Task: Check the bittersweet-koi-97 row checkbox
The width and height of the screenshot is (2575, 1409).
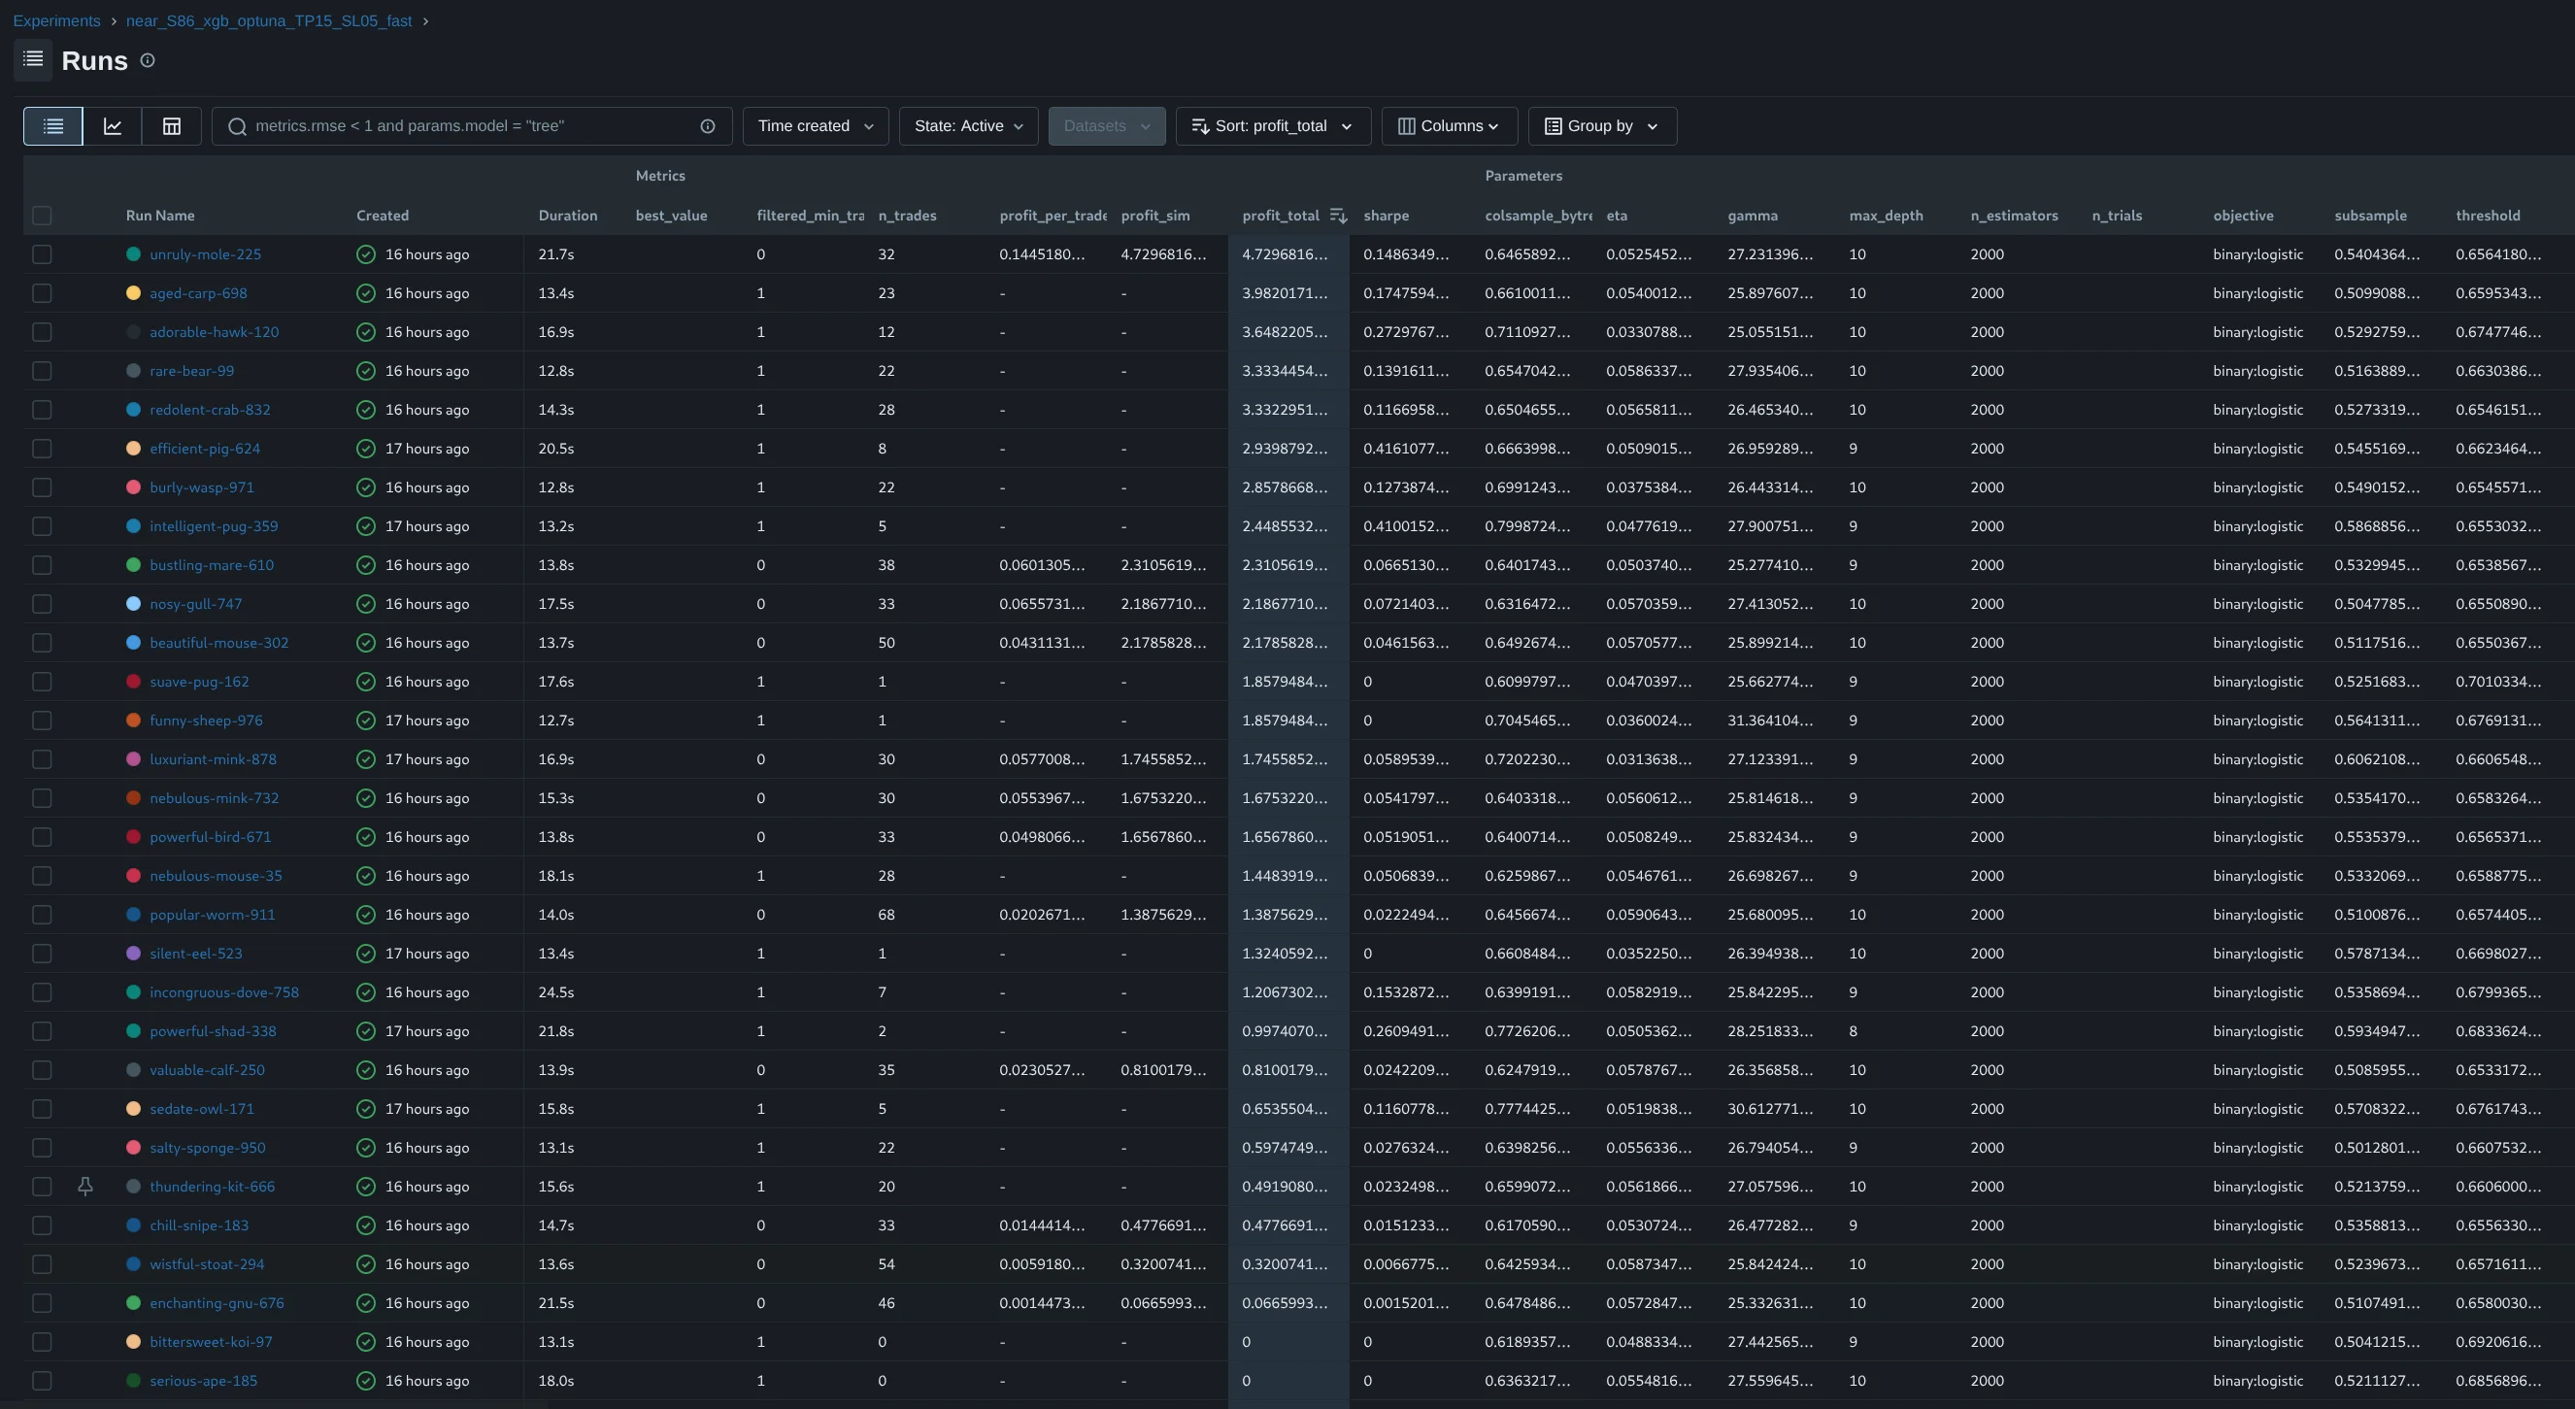Action: [42, 1342]
